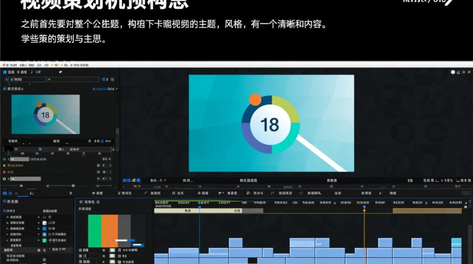Click the round blue icon below the main preview
The width and height of the screenshot is (473, 264).
[x=138, y=180]
